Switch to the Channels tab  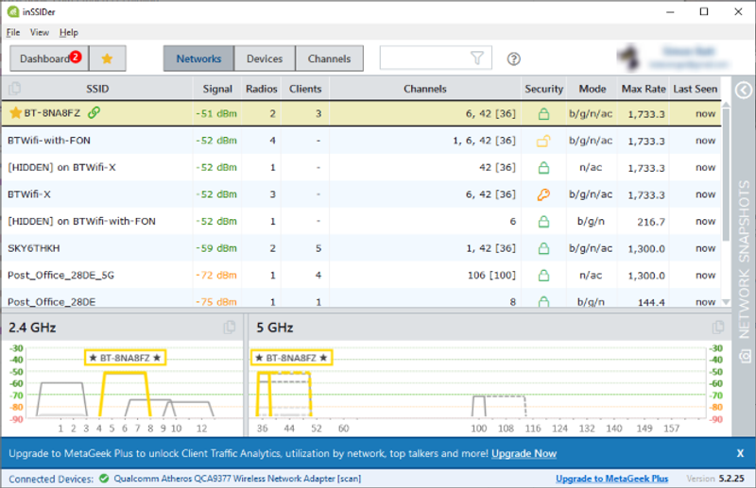tap(329, 59)
